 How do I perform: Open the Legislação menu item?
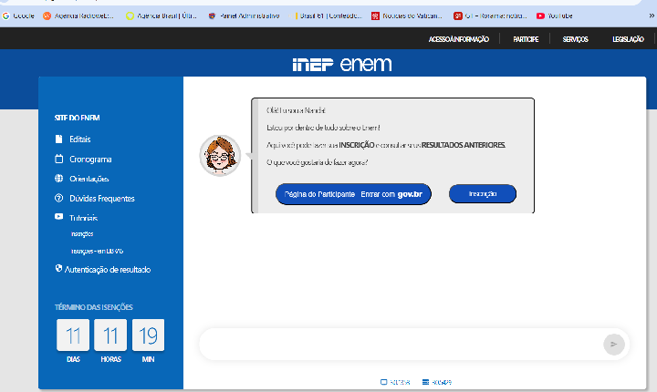click(628, 39)
